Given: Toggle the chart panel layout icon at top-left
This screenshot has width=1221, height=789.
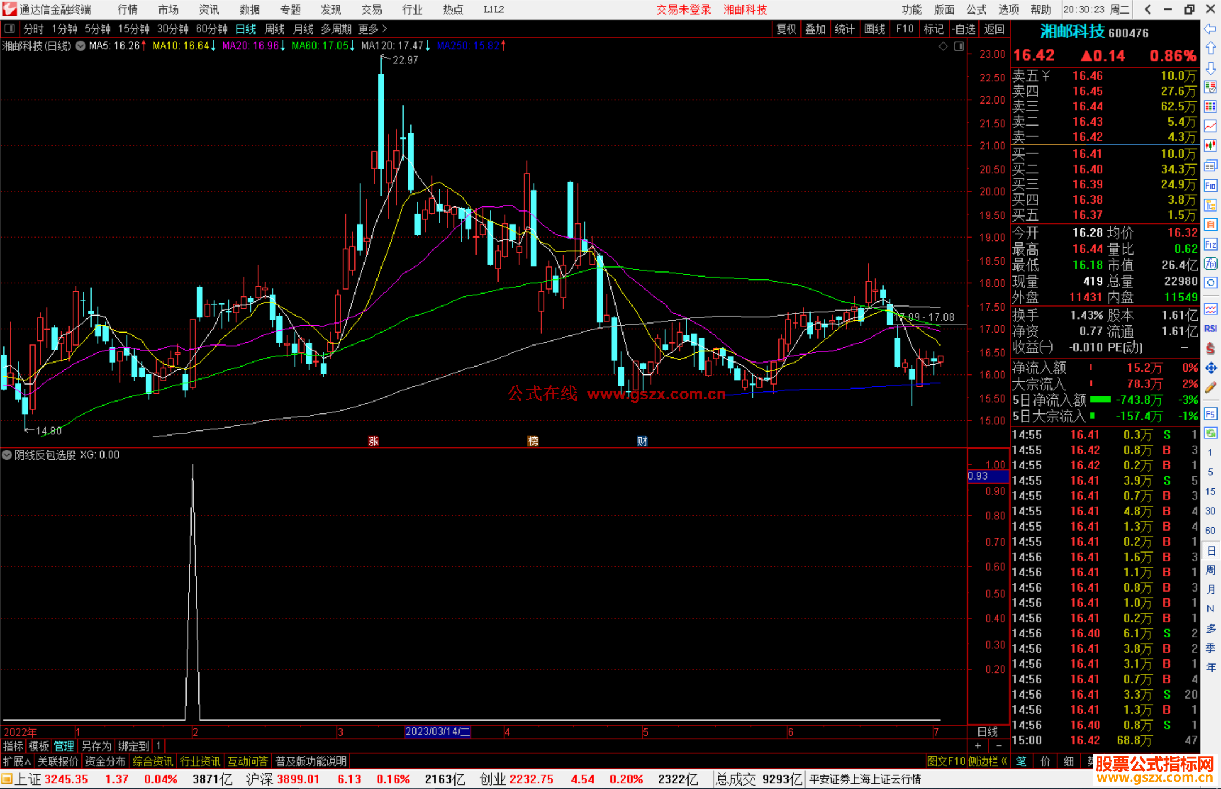Looking at the screenshot, I should pos(9,29).
